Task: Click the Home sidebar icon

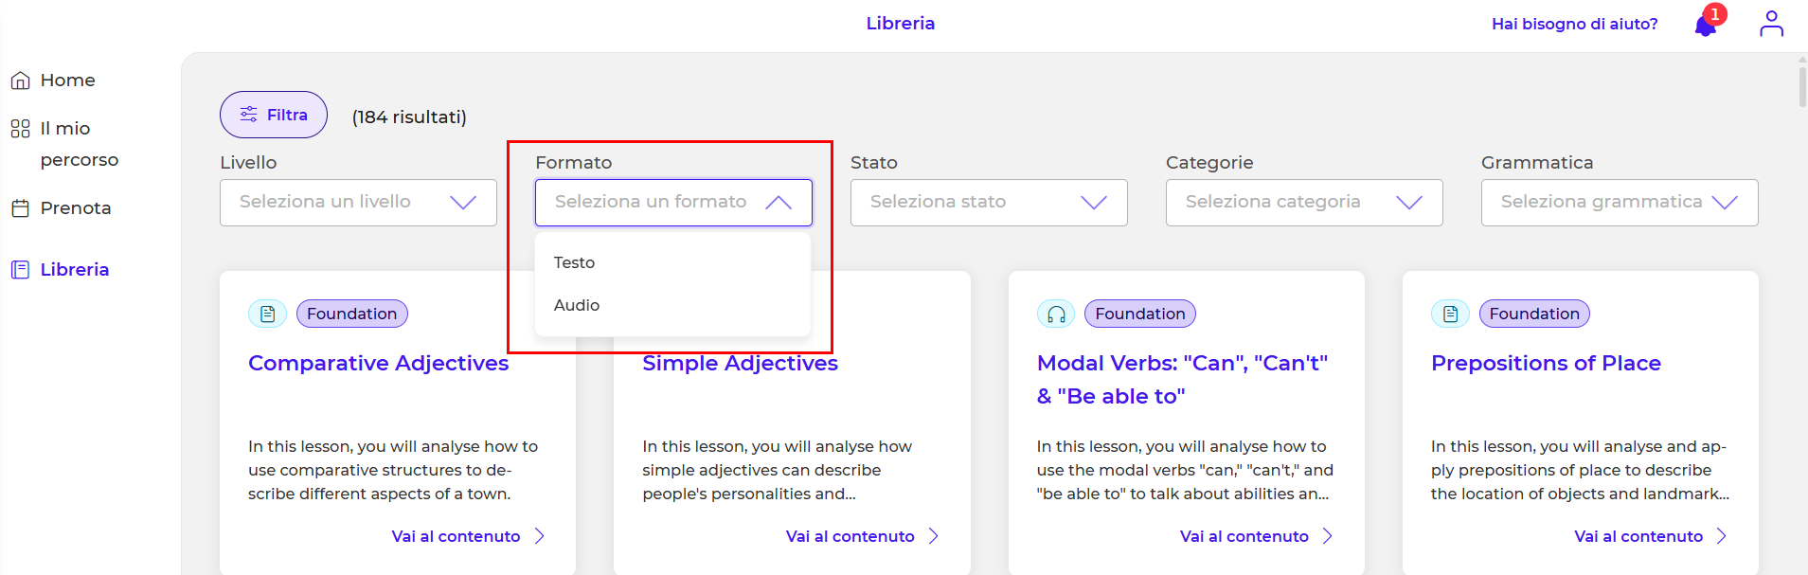Action: [21, 81]
